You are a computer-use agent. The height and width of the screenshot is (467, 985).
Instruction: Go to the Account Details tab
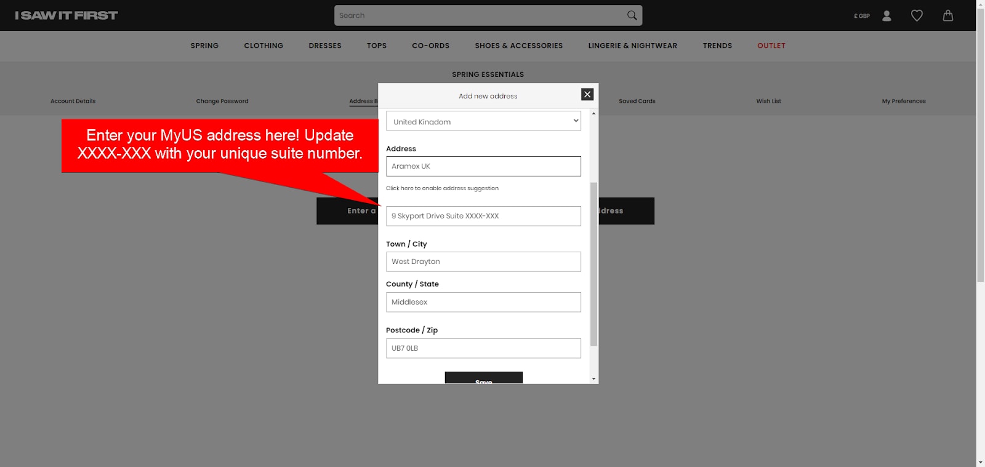tap(73, 101)
